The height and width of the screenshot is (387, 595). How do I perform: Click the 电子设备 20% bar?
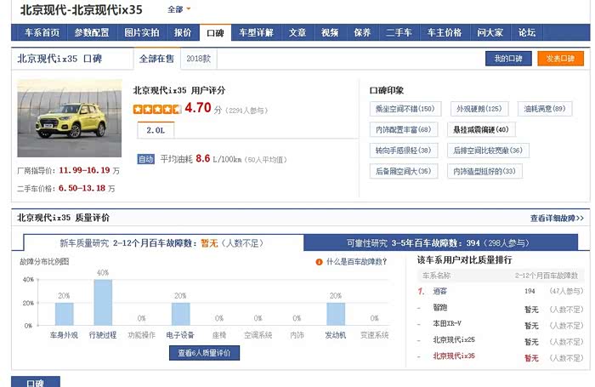coord(180,314)
